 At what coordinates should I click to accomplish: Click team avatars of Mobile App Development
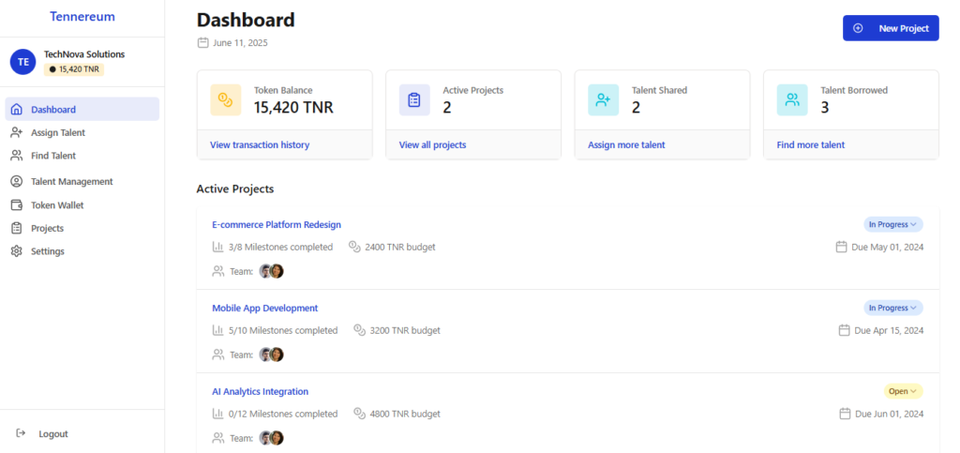click(271, 355)
